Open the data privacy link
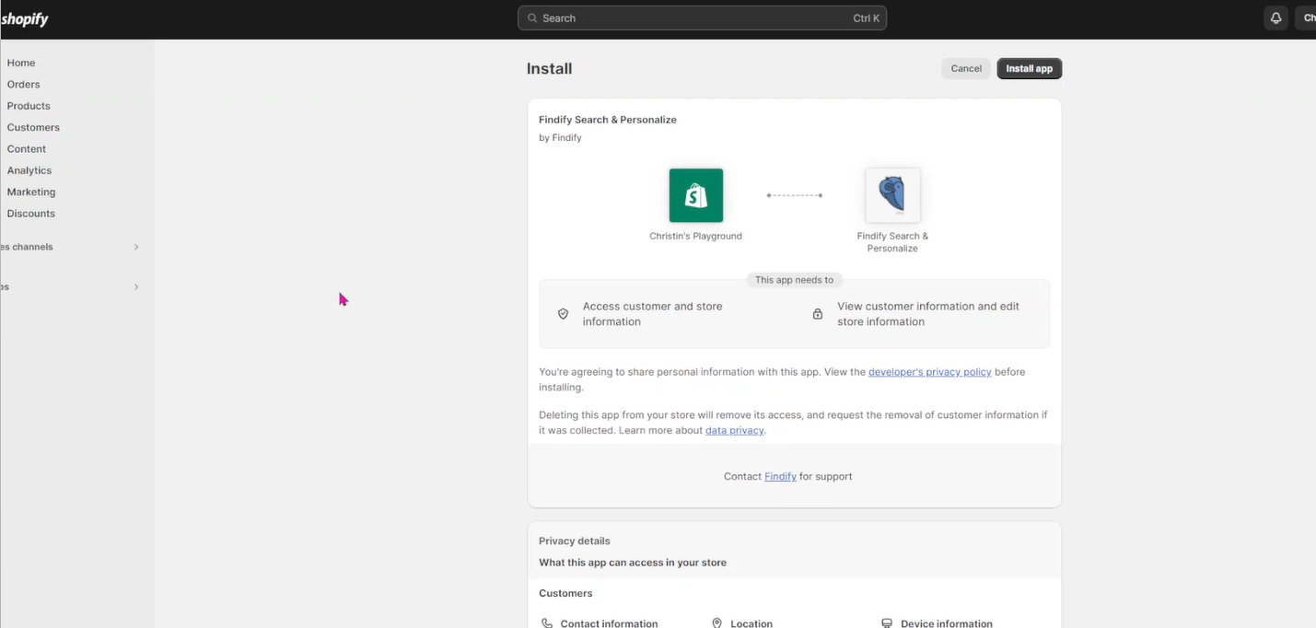This screenshot has height=628, width=1316. tap(734, 430)
